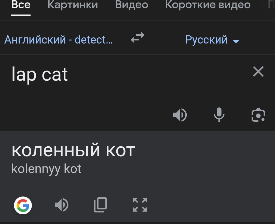The image size is (275, 224).
Task: Open the Русский target language dropdown
Action: click(x=212, y=40)
